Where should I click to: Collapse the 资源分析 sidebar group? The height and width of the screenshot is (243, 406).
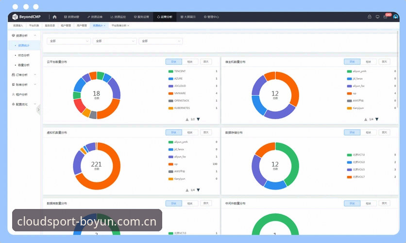coord(24,35)
